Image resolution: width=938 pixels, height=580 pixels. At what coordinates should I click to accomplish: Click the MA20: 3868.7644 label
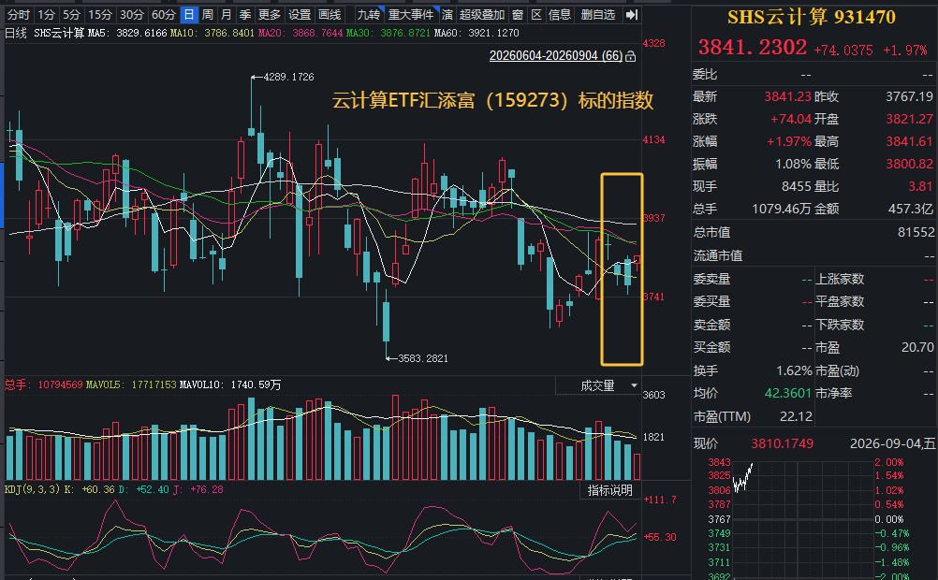[300, 33]
